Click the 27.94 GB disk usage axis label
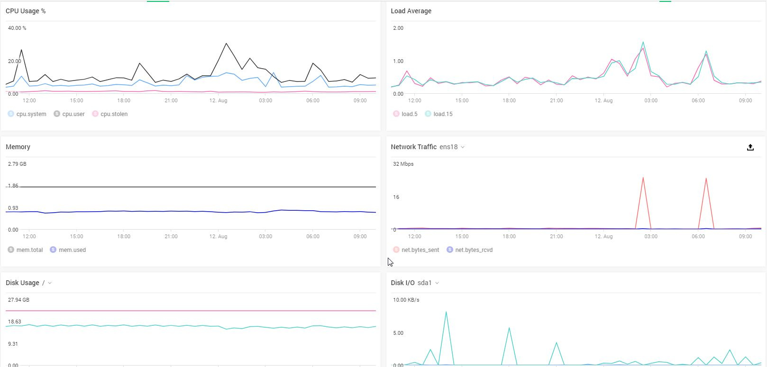 (x=18, y=300)
